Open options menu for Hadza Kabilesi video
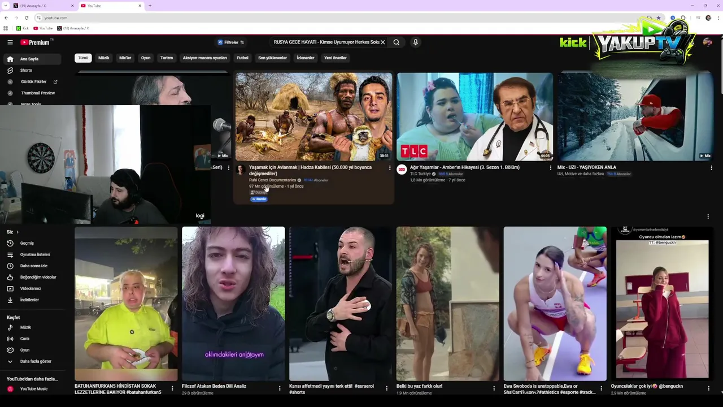Screen dimensions: 723x407 389,168
